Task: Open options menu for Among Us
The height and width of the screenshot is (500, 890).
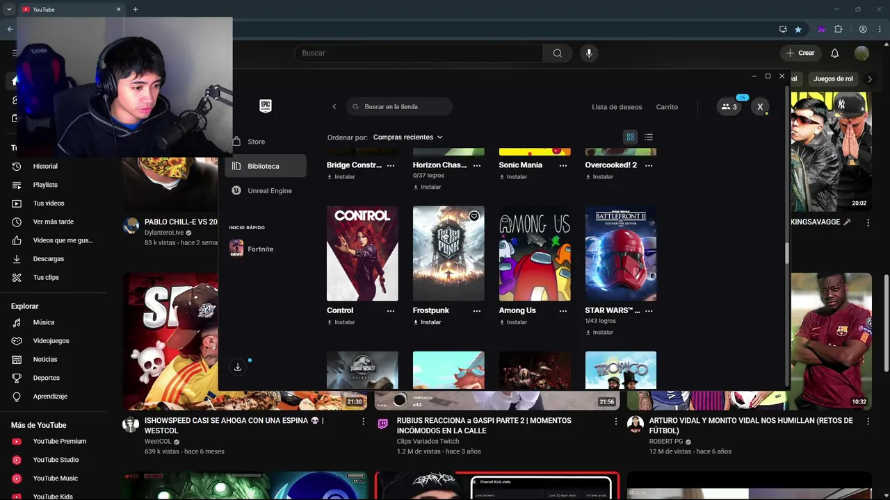Action: pos(563,311)
